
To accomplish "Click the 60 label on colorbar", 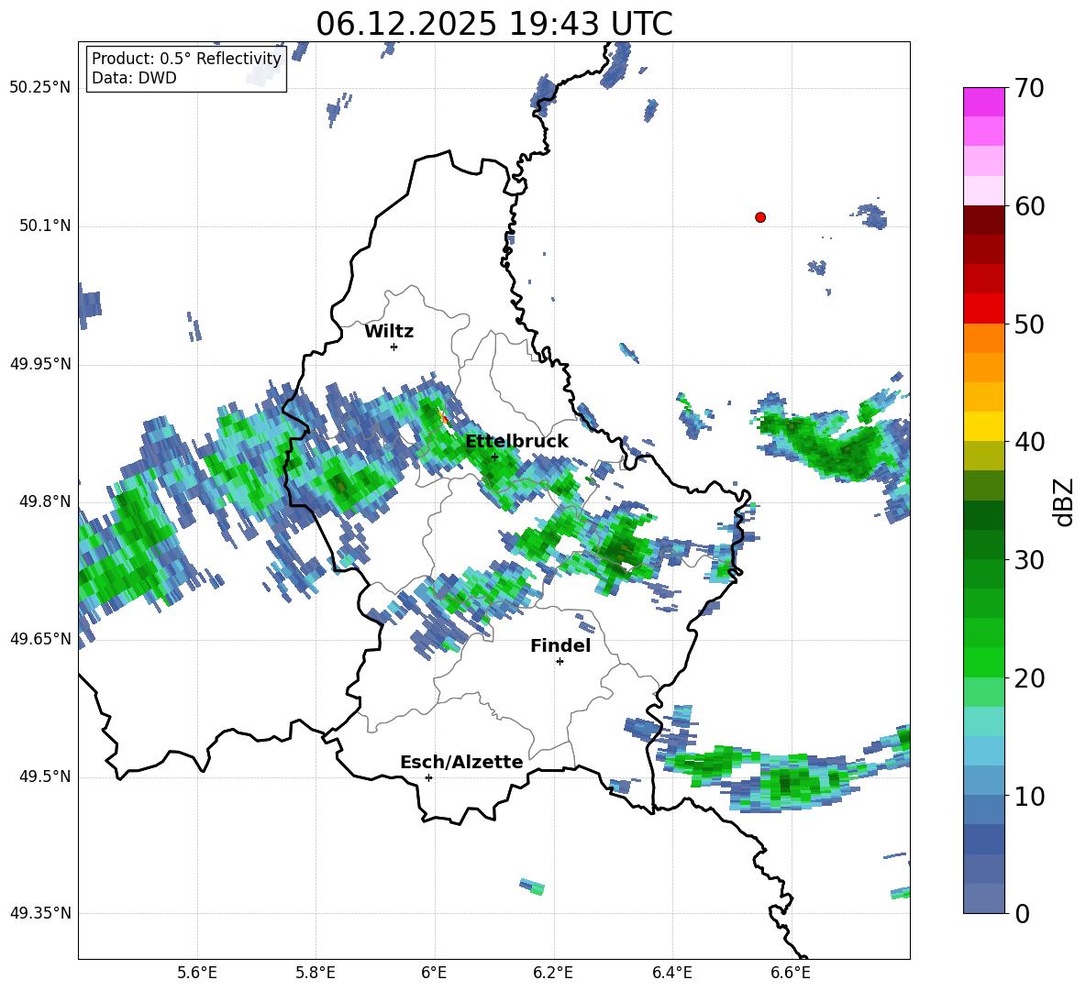I will (1029, 205).
